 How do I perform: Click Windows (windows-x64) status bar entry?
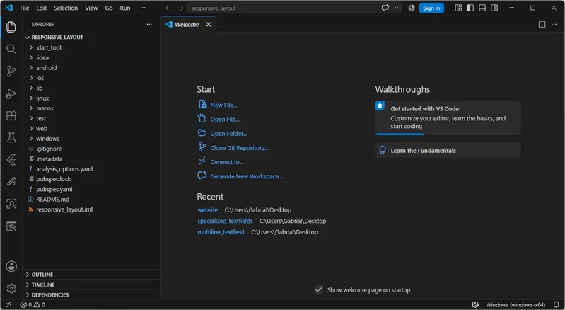point(516,304)
